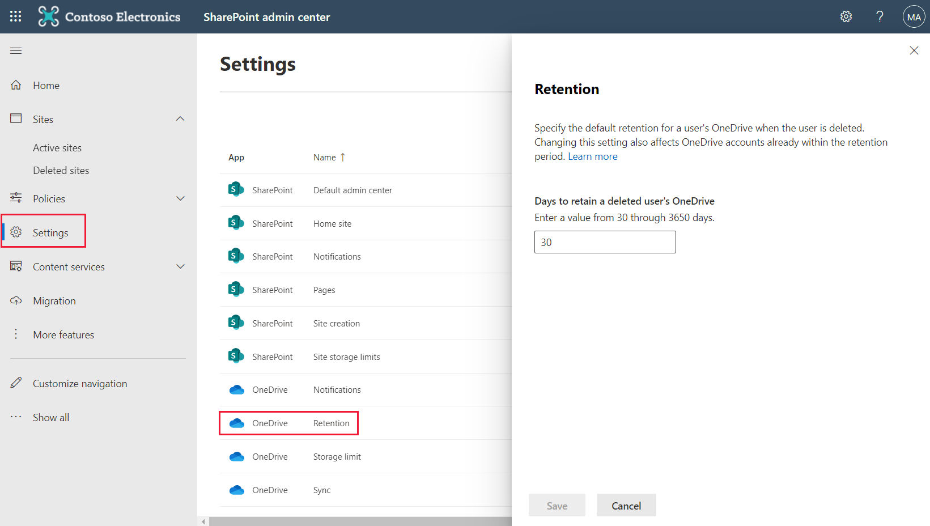Open OneDrive Notifications setting
Viewport: 930px width, 526px height.
click(337, 390)
